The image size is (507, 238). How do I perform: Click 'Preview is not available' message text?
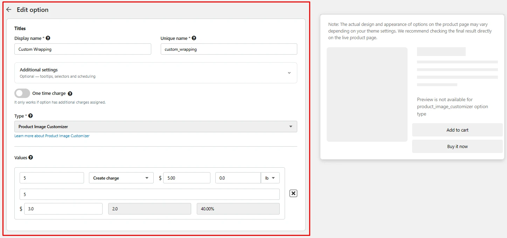click(452, 107)
